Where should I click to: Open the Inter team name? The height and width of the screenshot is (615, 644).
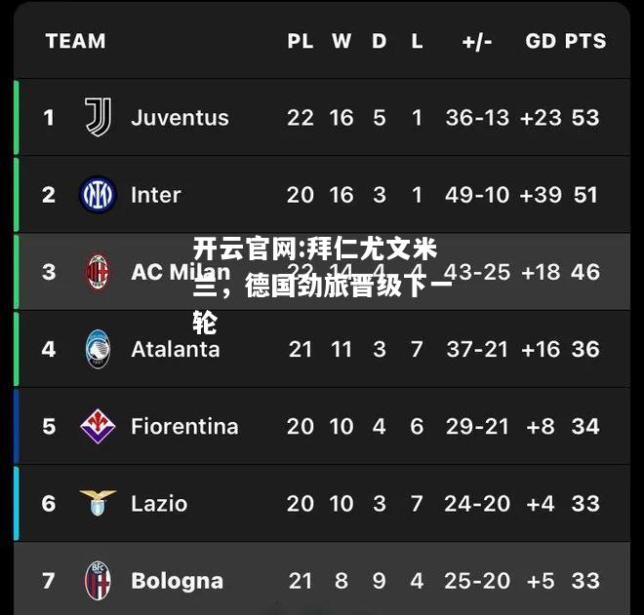(x=156, y=195)
